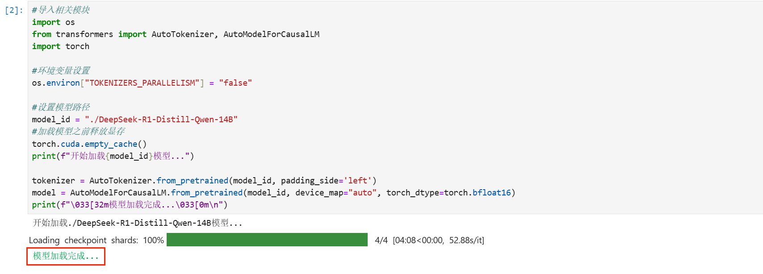
Task: Click the [2] cell execution prompt
Action: tap(14, 10)
